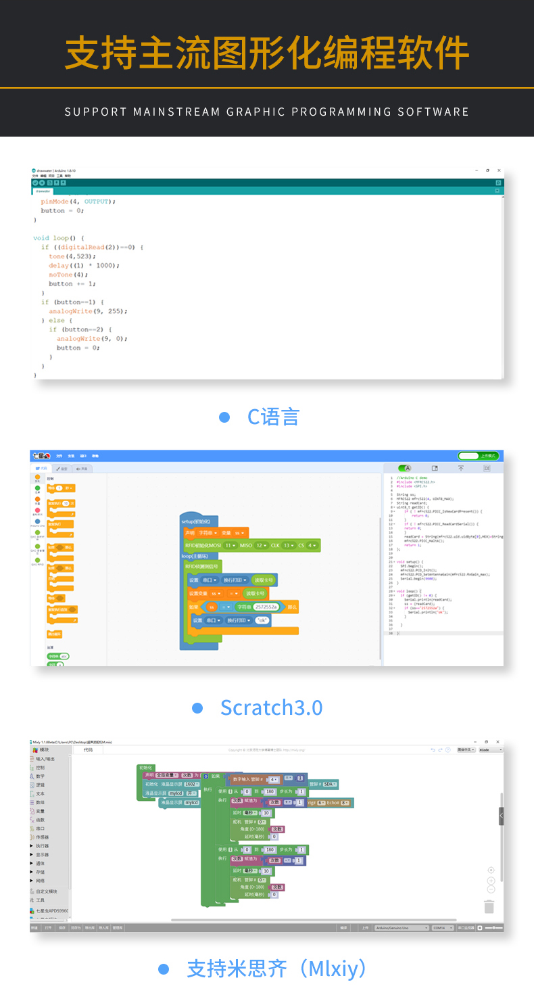Click the Mixly workspace center/reset icon
Image resolution: width=534 pixels, height=1001 pixels.
click(491, 870)
